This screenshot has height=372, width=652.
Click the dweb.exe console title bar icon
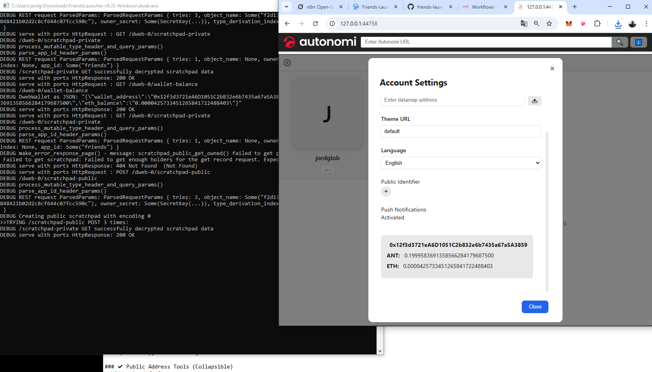pos(6,6)
